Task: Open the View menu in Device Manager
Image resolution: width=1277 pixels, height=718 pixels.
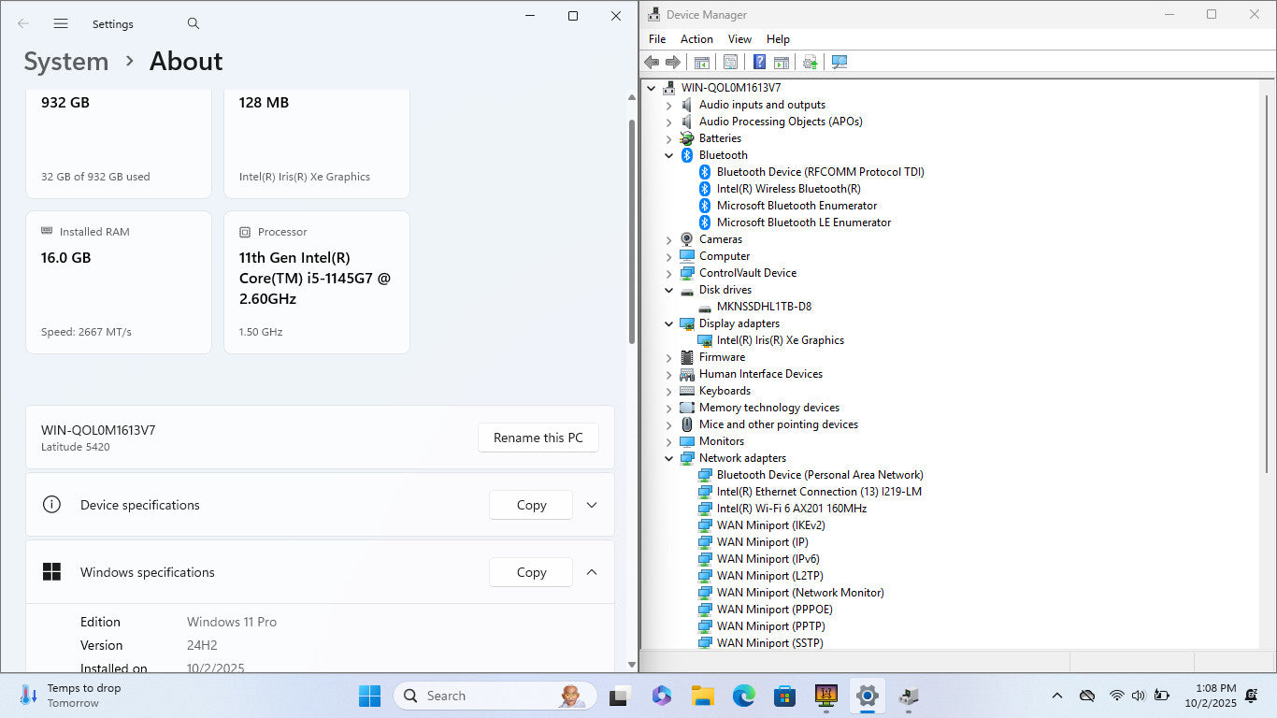Action: click(739, 39)
